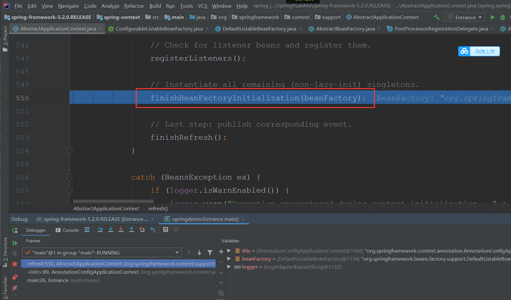Screen dimensions: 511x300
Task: Open the Structure tool window
Action: point(5,252)
